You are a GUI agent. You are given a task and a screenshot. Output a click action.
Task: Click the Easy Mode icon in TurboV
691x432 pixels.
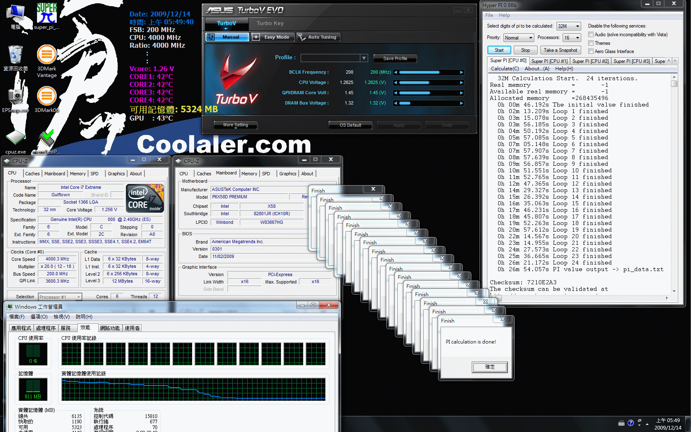pos(256,37)
